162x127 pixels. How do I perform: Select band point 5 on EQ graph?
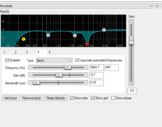pyautogui.click(x=104, y=30)
